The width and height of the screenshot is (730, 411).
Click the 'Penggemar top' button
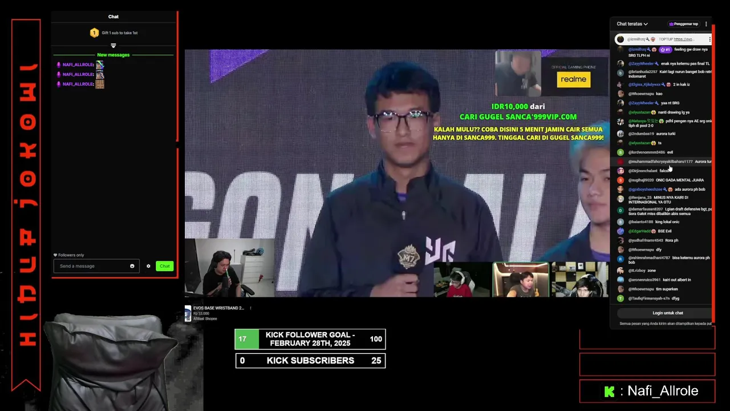point(684,24)
